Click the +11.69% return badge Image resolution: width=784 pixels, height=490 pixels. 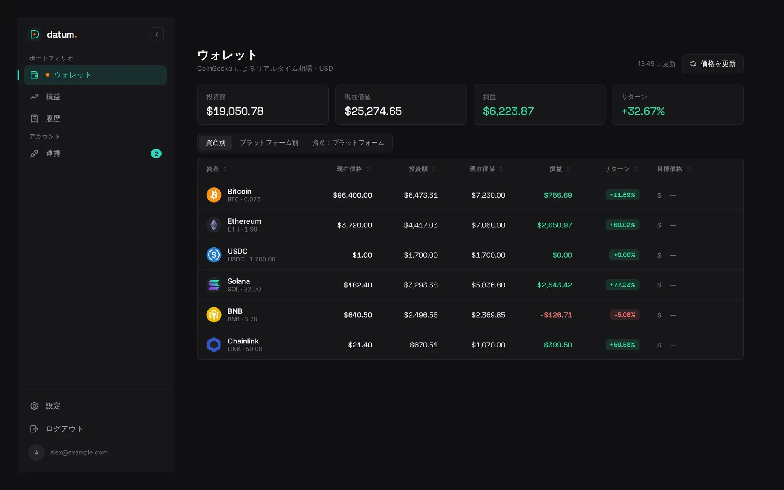tap(622, 195)
